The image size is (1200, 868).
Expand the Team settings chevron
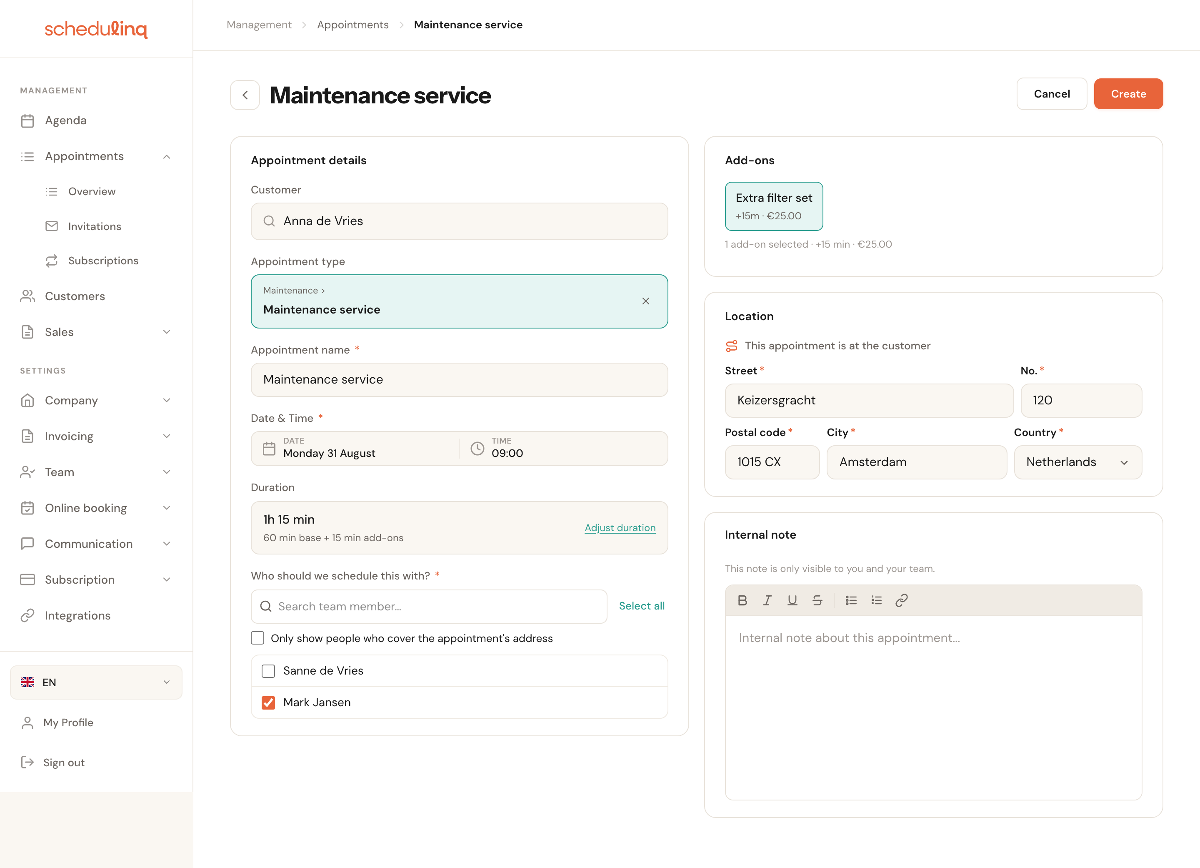pos(167,472)
